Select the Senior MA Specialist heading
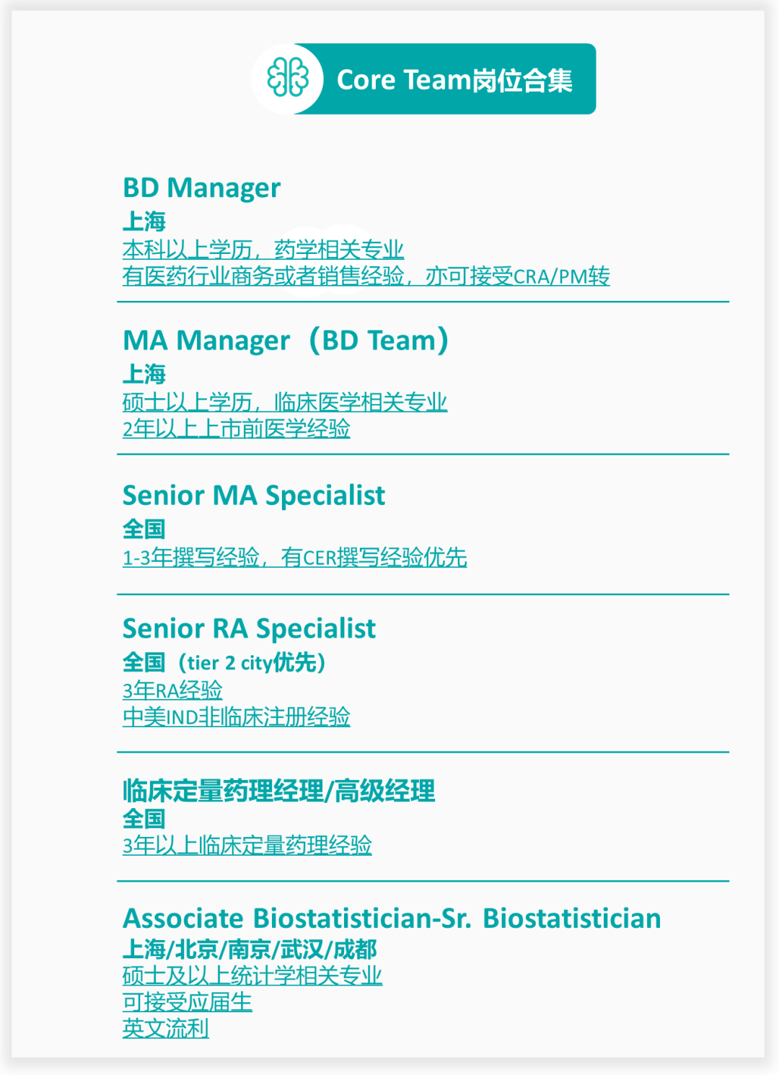The height and width of the screenshot is (1075, 779). (x=254, y=496)
